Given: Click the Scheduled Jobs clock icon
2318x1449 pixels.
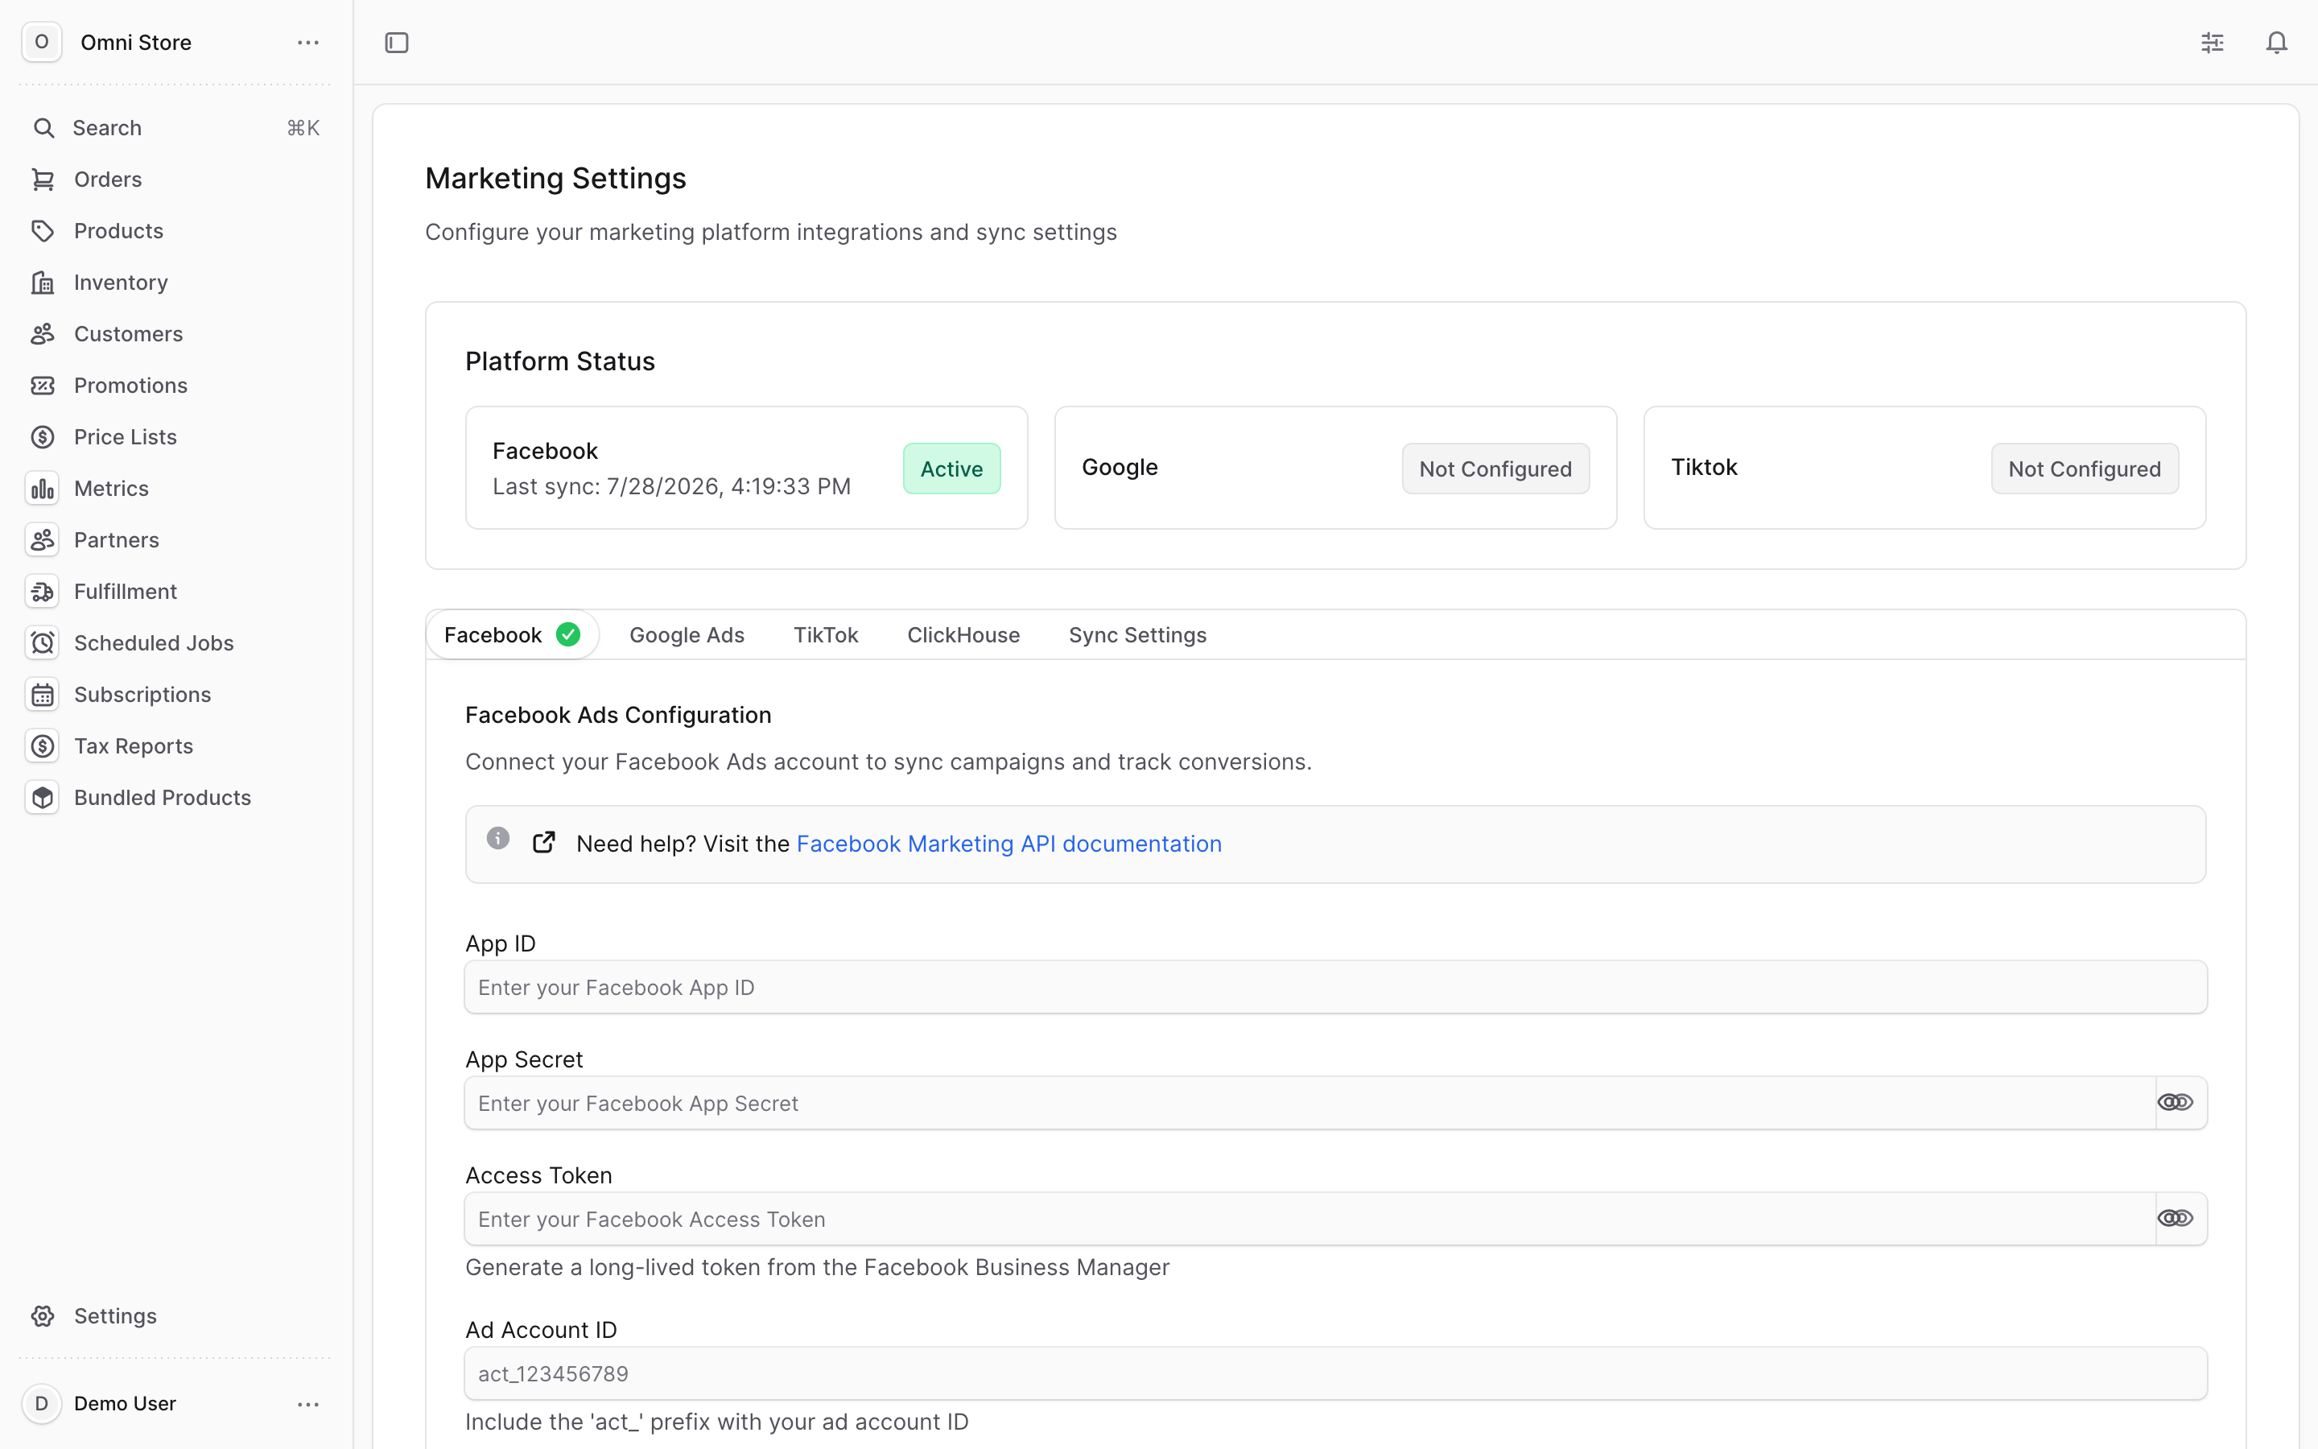Looking at the screenshot, I should click(43, 643).
